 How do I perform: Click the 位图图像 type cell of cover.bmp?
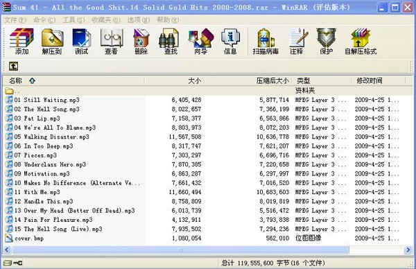309,238
